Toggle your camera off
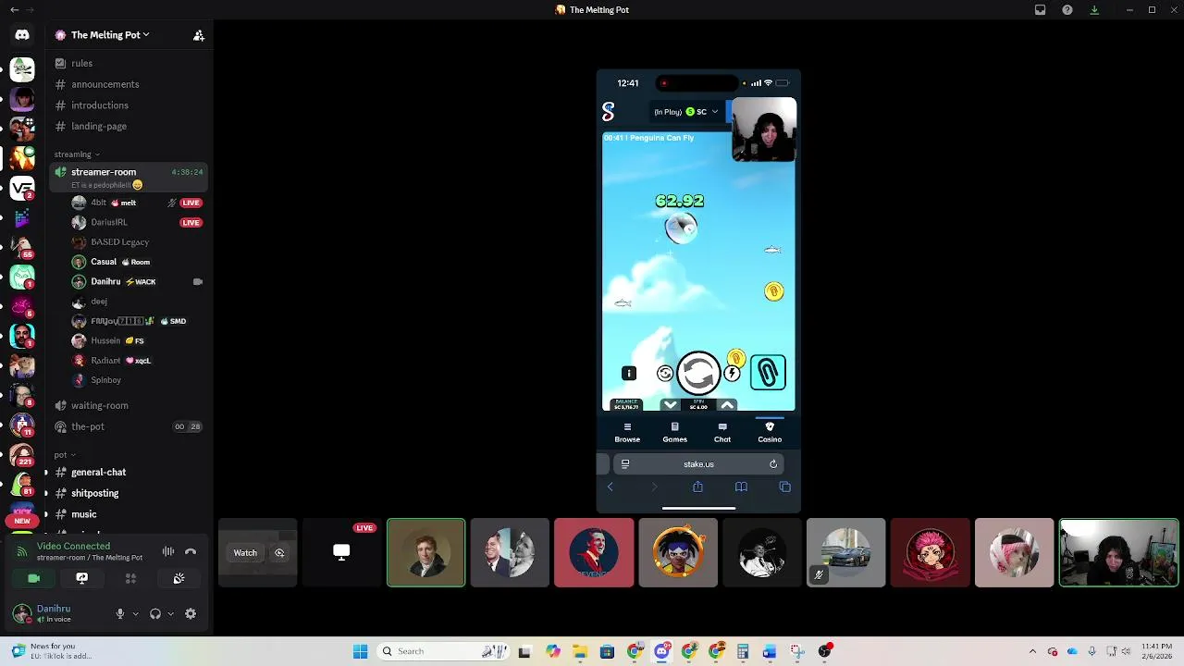 [34, 578]
